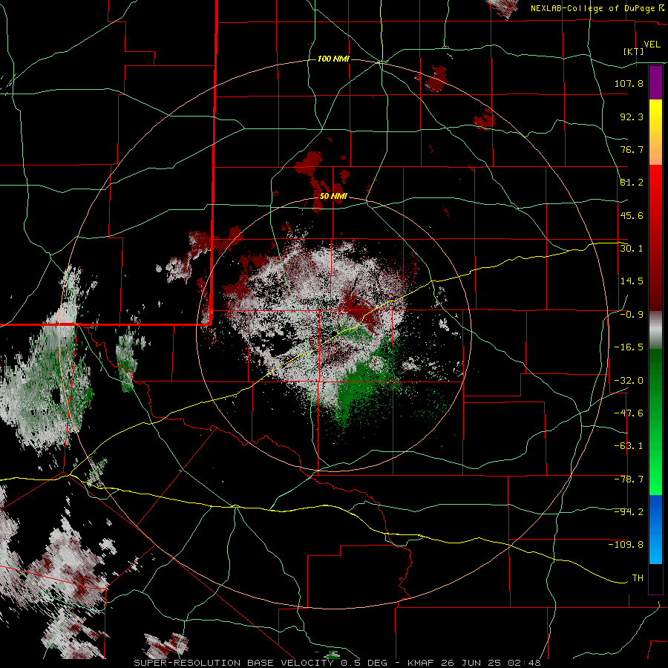This screenshot has width=668, height=668.
Task: Select the -109.8 velocity scale value
Action: (626, 545)
